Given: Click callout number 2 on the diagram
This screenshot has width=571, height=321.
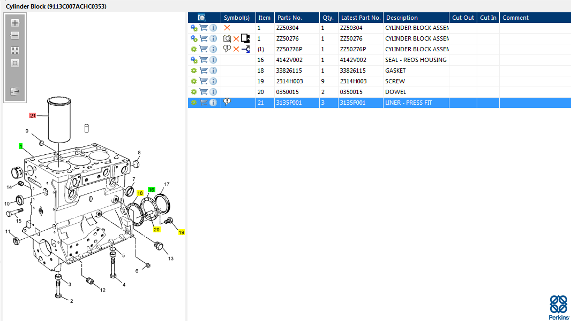Looking at the screenshot, I should pyautogui.click(x=71, y=301).
